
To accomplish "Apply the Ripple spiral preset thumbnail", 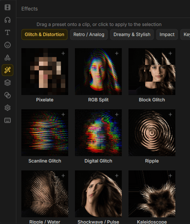I will (x=152, y=133).
